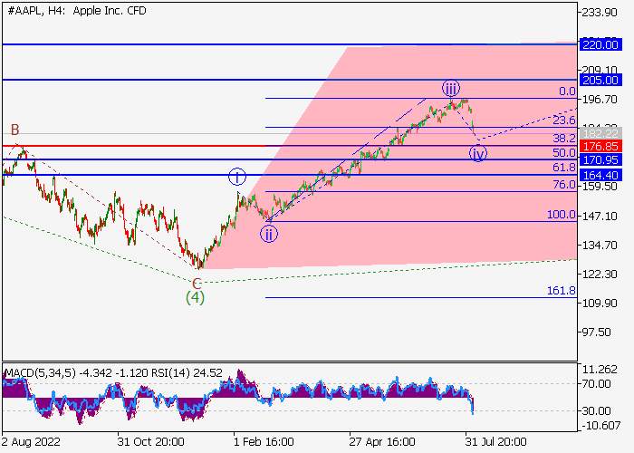Image resolution: width=634 pixels, height=453 pixels.
Task: Select the circled wave ii marker
Action: [269, 234]
